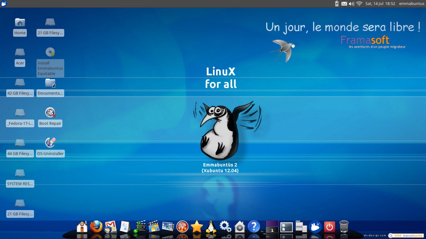
Task: Select 21 GB Filesystem below SYSTEM RESERVED
Action: click(20, 203)
